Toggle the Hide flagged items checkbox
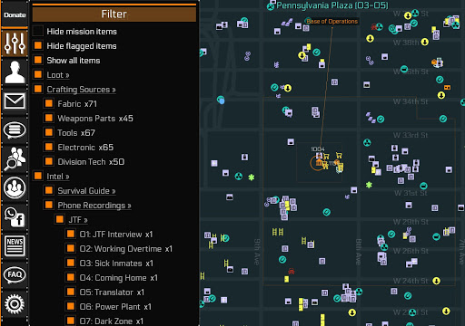Screen dimensions: 465x326 tap(38, 45)
